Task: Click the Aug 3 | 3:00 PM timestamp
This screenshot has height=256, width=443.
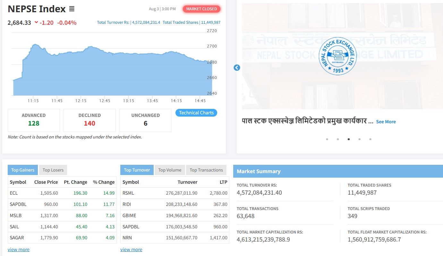Action: tap(162, 9)
